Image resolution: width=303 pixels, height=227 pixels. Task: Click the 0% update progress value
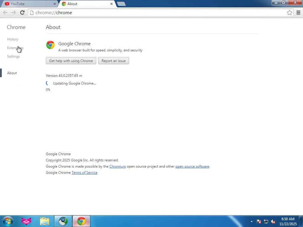point(48,90)
